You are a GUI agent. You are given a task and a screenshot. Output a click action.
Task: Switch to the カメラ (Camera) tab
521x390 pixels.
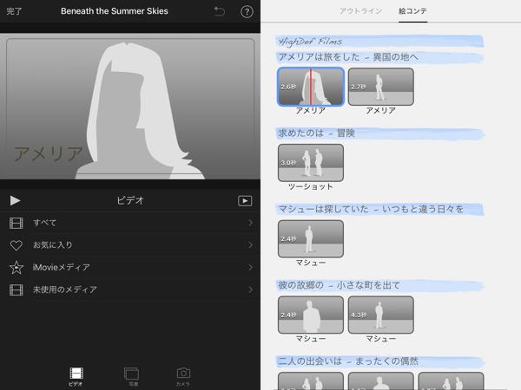click(183, 377)
